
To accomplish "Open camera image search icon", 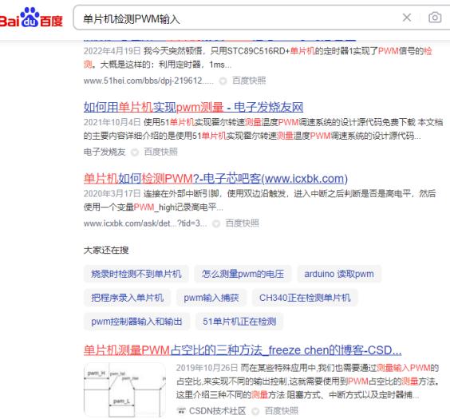I will [x=435, y=18].
